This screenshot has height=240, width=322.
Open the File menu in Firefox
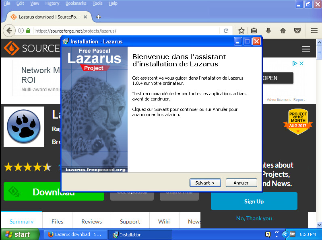click(7, 3)
